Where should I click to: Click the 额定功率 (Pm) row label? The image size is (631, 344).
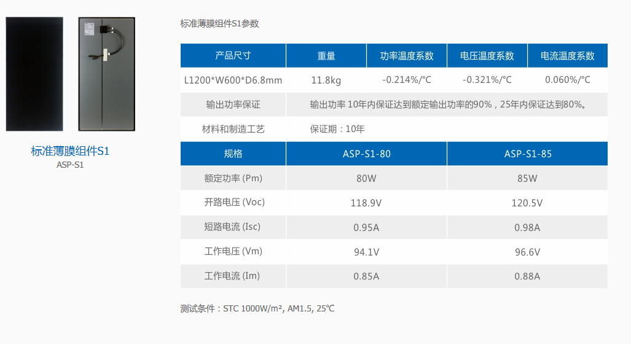click(233, 178)
